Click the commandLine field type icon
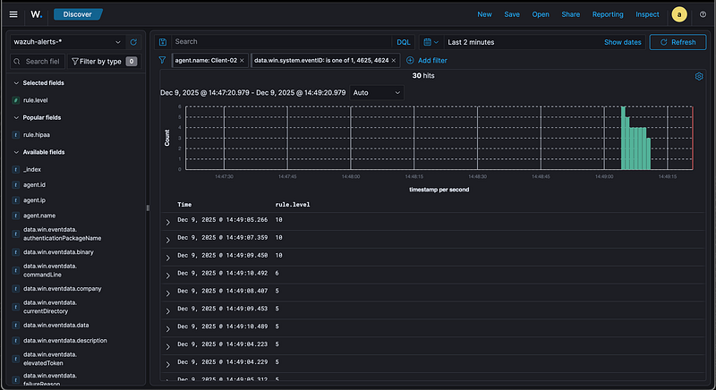The height and width of the screenshot is (390, 716). click(x=16, y=270)
